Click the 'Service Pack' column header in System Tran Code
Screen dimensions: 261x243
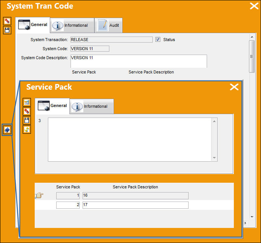[84, 72]
